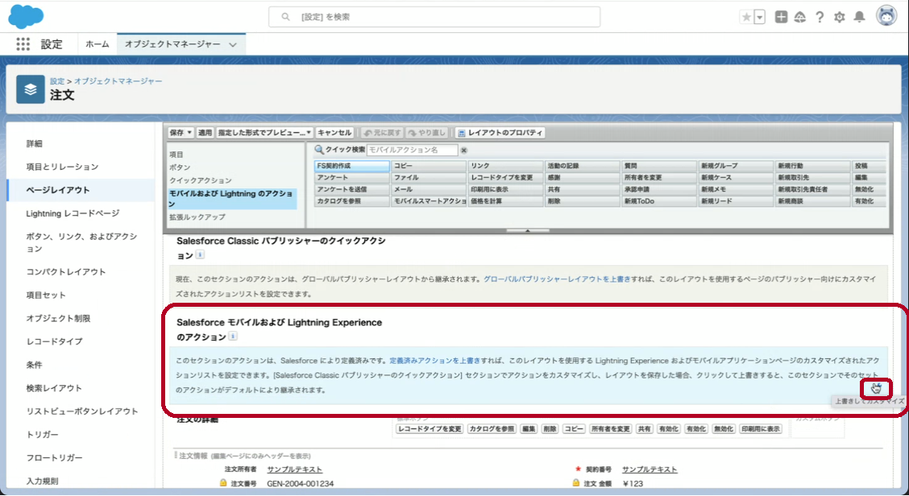Click the 印刷用に表示 button in 注文の詳細
Screen dimensions: 909x496
coord(762,429)
